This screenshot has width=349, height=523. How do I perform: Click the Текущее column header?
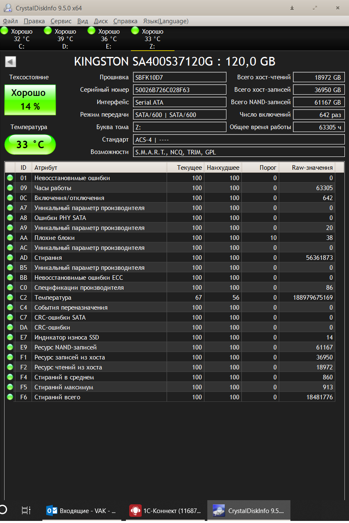pos(185,168)
